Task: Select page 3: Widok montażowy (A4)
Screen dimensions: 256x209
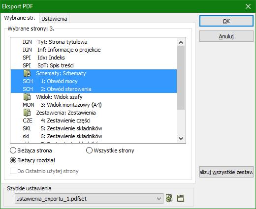Action: (94, 105)
